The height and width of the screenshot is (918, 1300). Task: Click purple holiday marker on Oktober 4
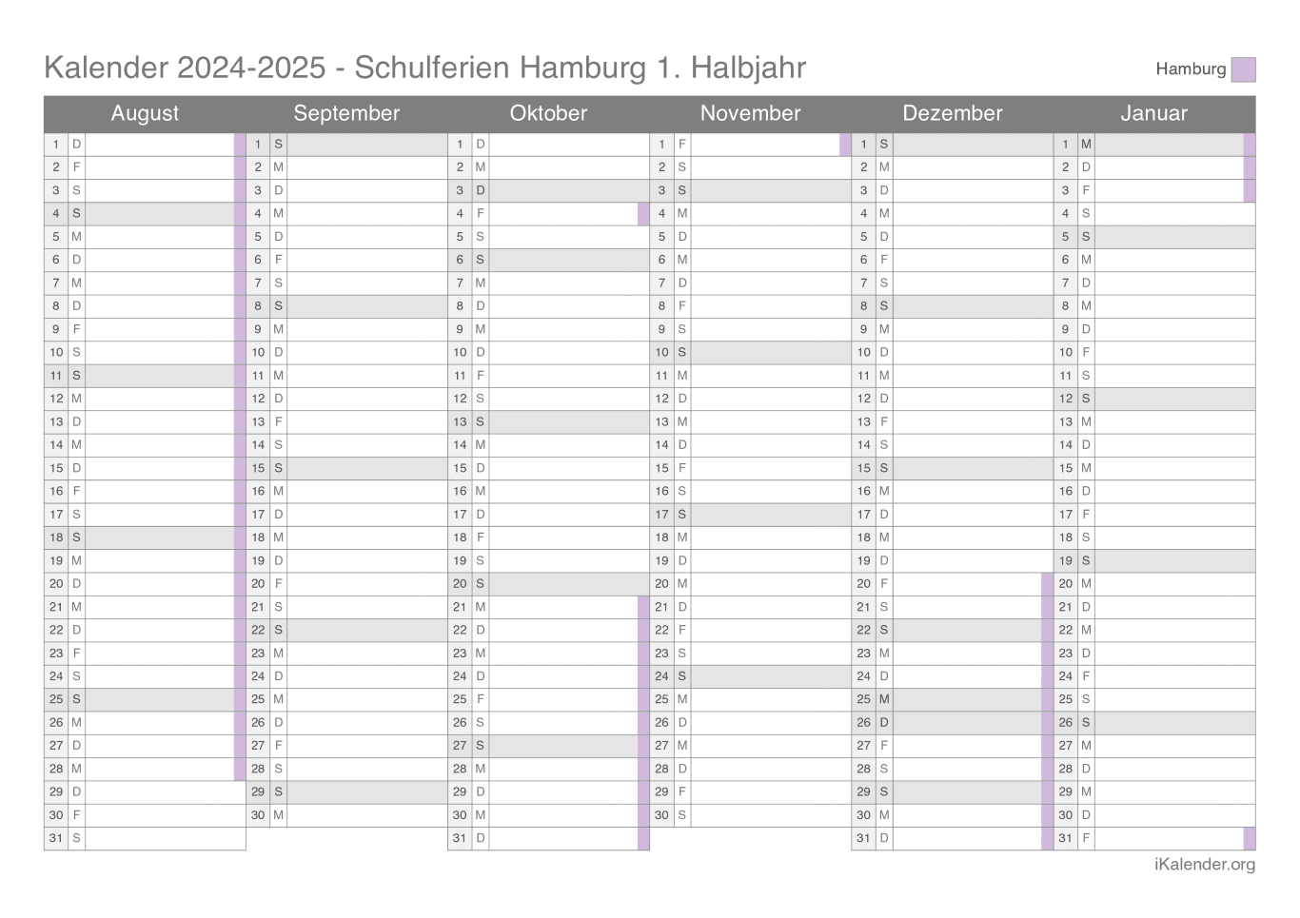(643, 213)
